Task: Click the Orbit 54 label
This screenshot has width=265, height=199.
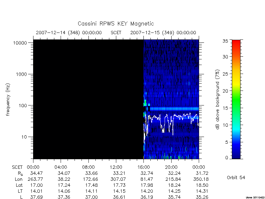Action: [236, 177]
